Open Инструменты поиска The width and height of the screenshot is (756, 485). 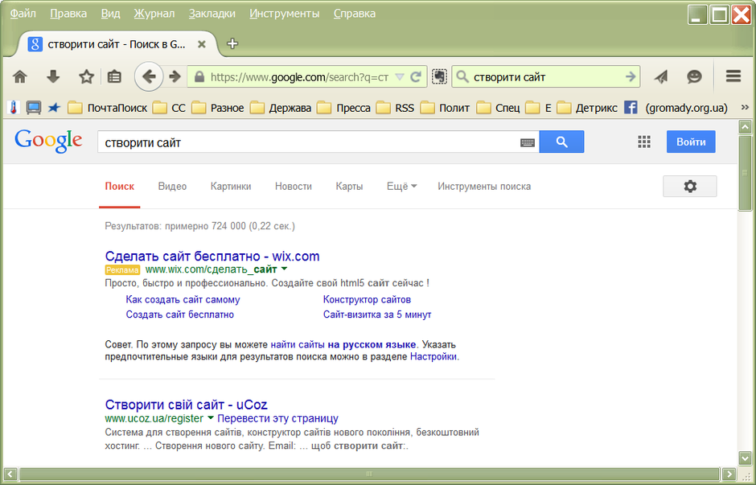[x=484, y=186]
